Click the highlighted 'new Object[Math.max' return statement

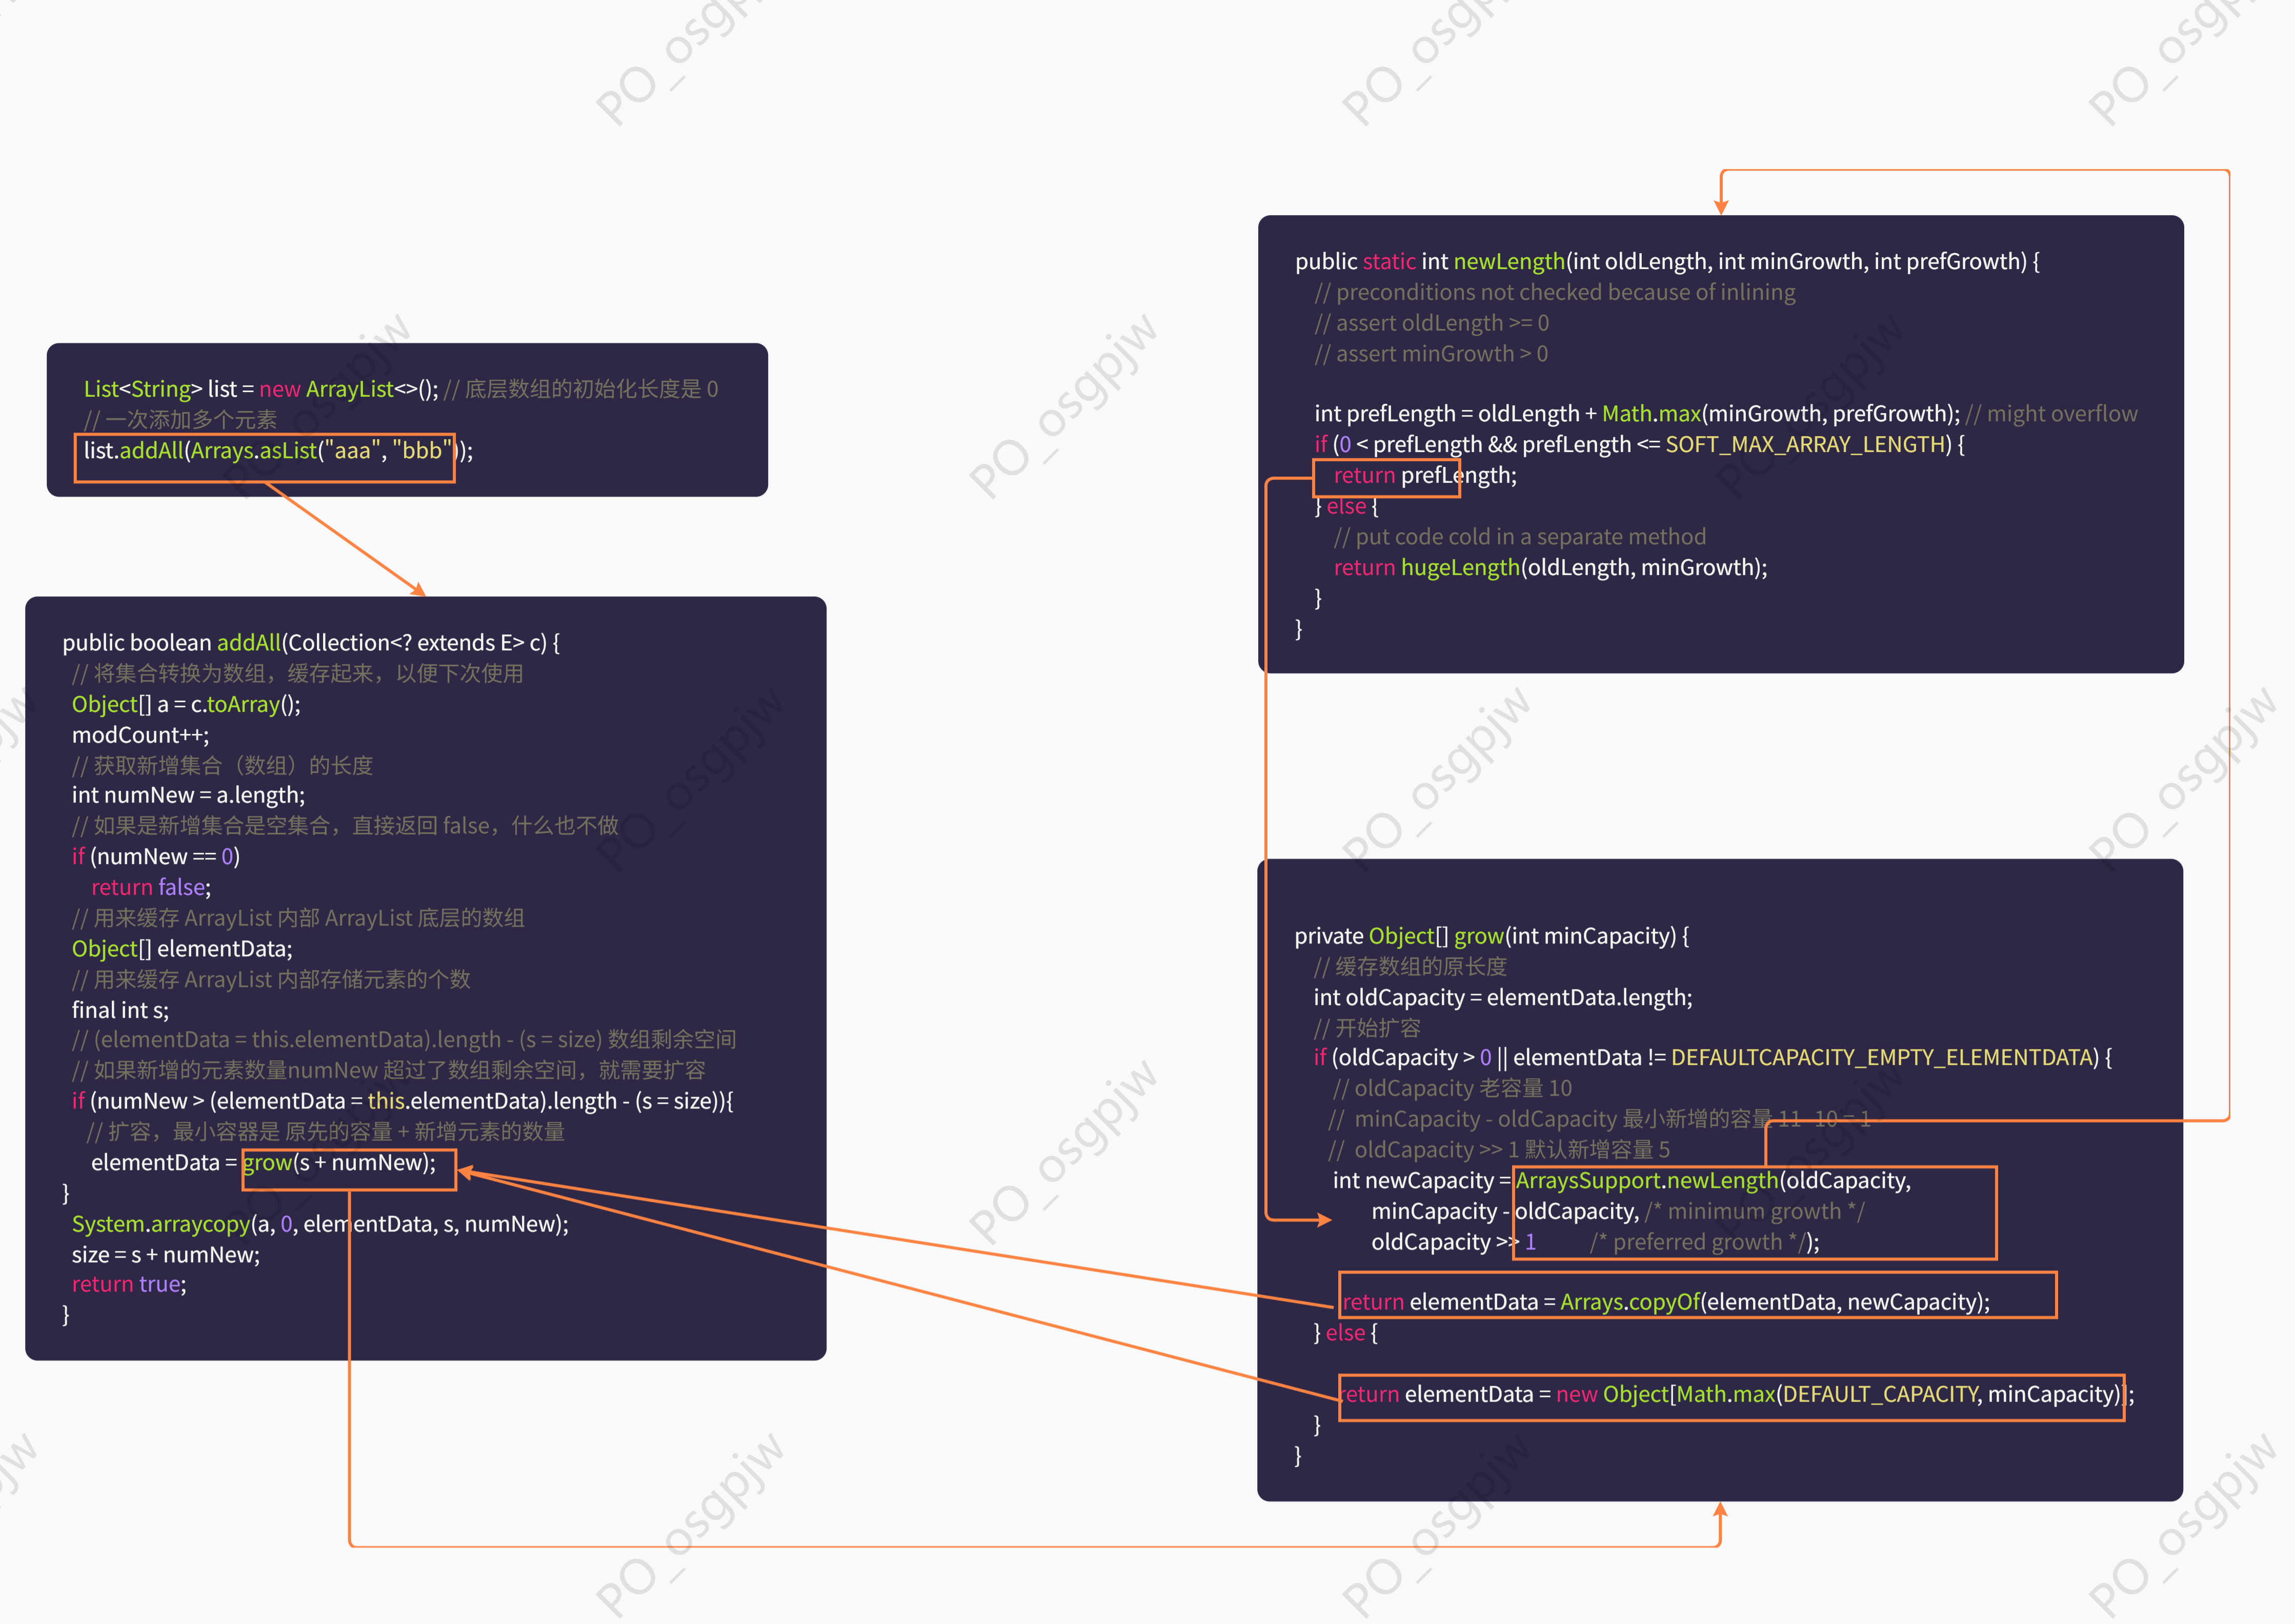coord(1731,1395)
